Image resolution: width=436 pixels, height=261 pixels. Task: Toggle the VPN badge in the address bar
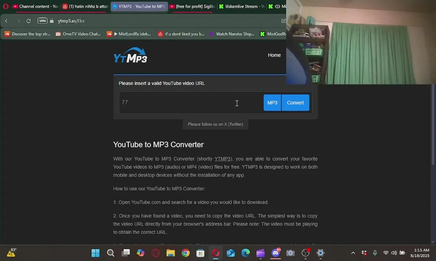coord(43,21)
